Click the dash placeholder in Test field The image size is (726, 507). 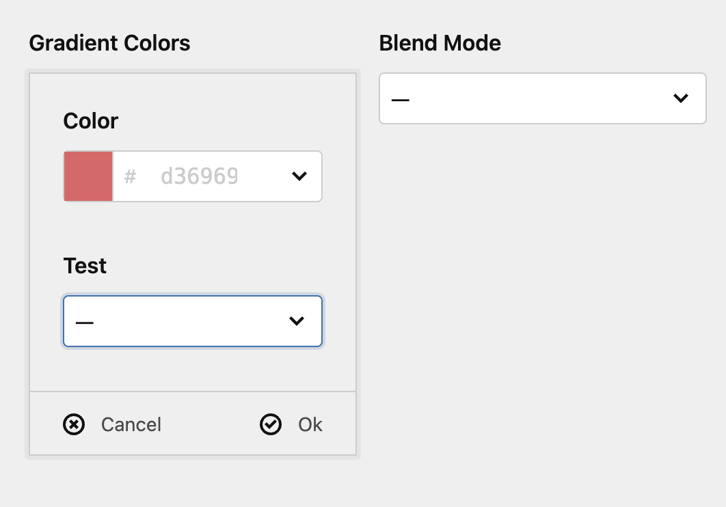tap(85, 323)
